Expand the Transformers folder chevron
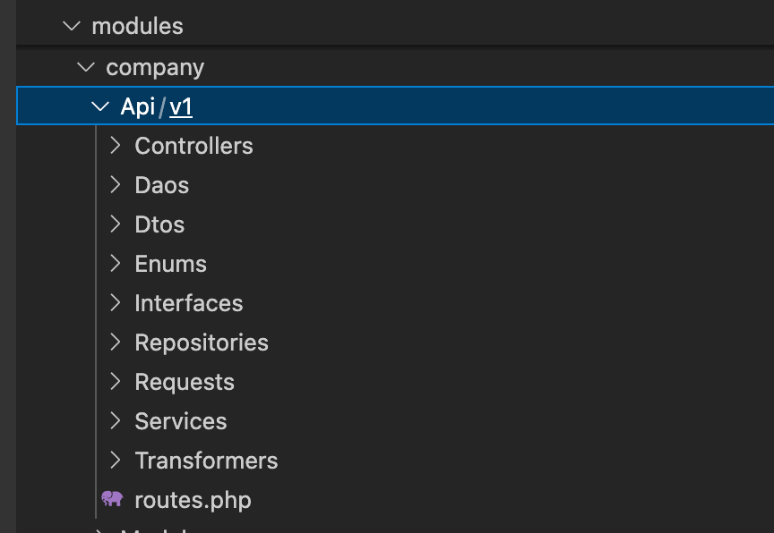Screen dimensions: 774x533 click(116, 461)
